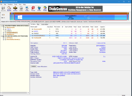Expand the Push Button Reset(1) node
Screen dimensions: 132x96
pos(3,39)
